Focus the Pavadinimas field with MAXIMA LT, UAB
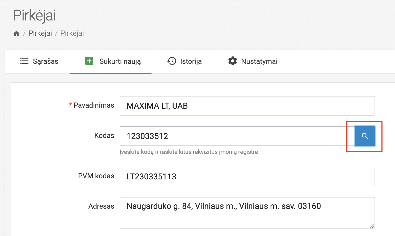Viewport: 395px width, 236px height. click(247, 106)
